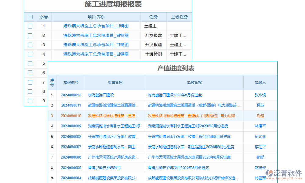
Task: Open report number 2024080010
Action: pos(71,116)
